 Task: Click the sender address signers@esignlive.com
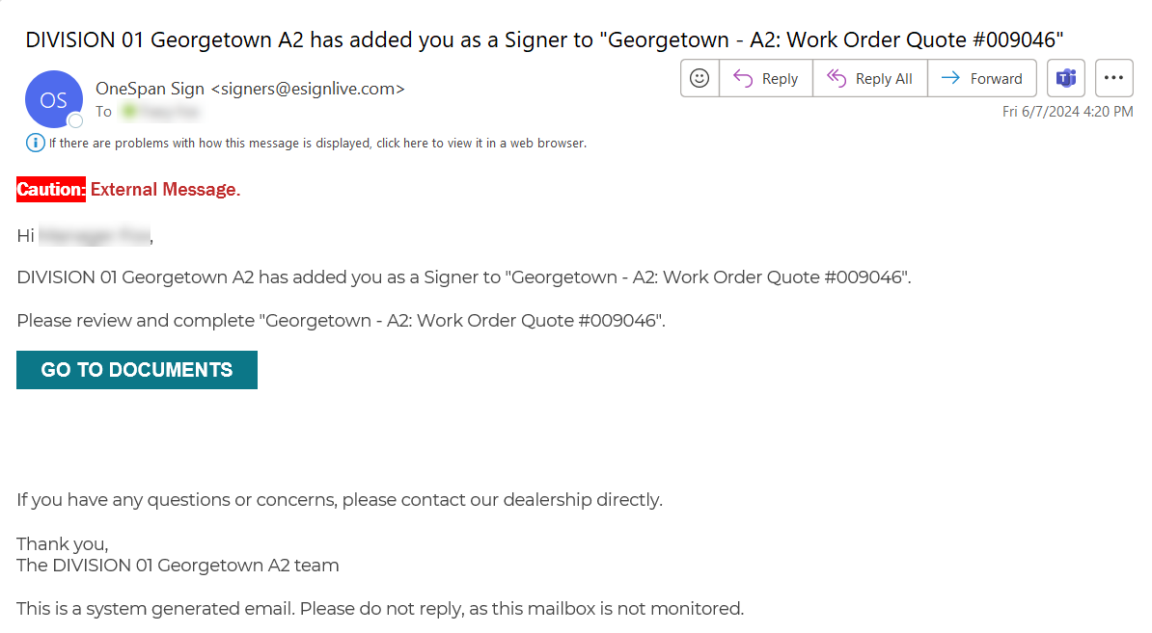click(308, 89)
